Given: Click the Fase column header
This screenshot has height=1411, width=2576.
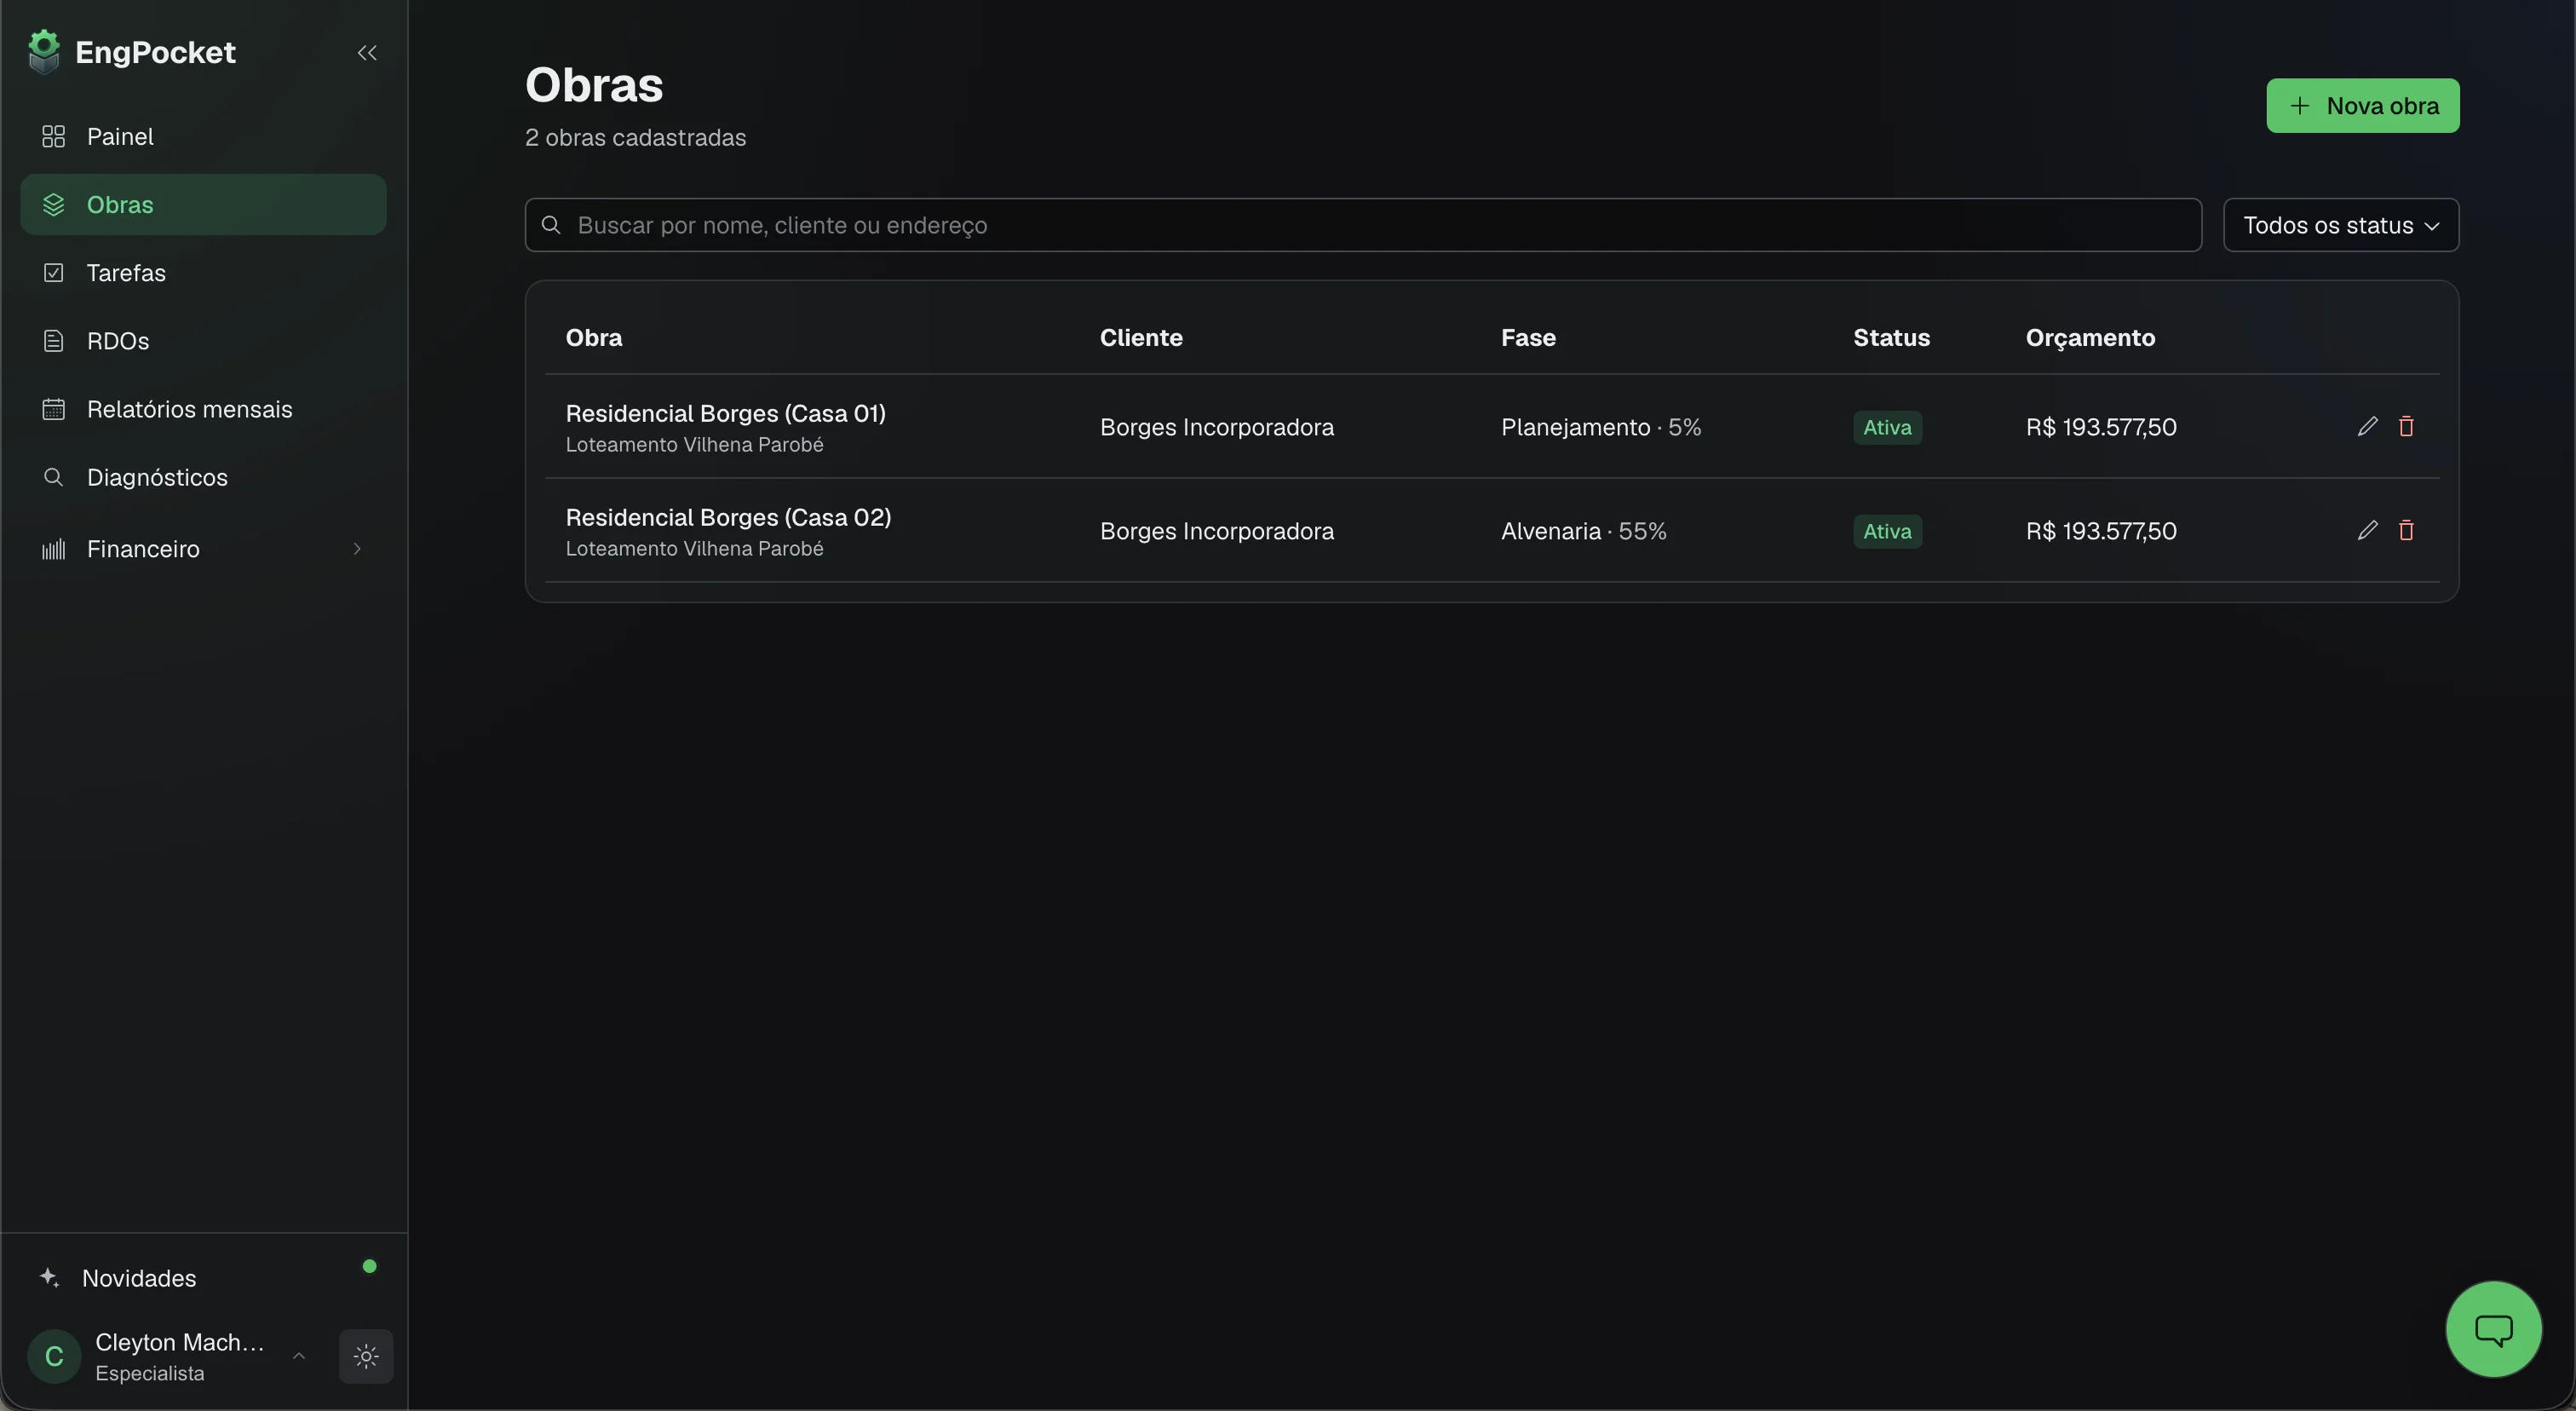Looking at the screenshot, I should click(x=1528, y=338).
